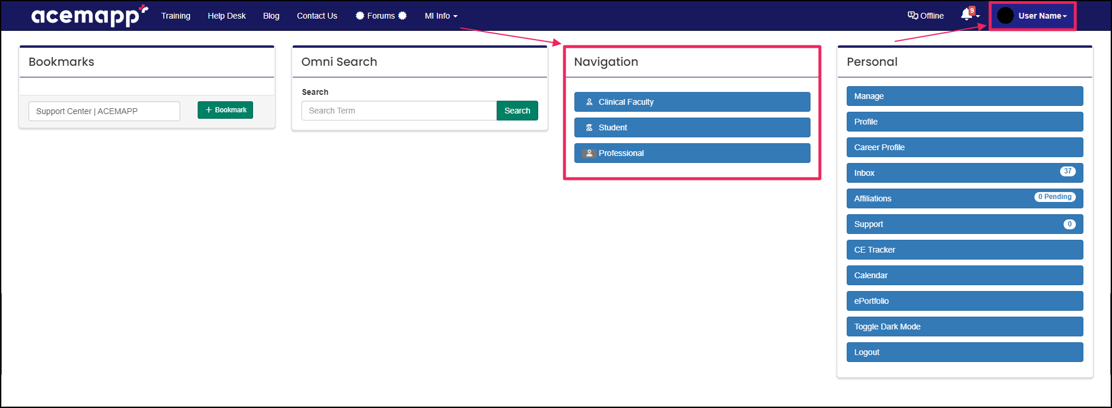Open the Forums menu item

coord(381,16)
